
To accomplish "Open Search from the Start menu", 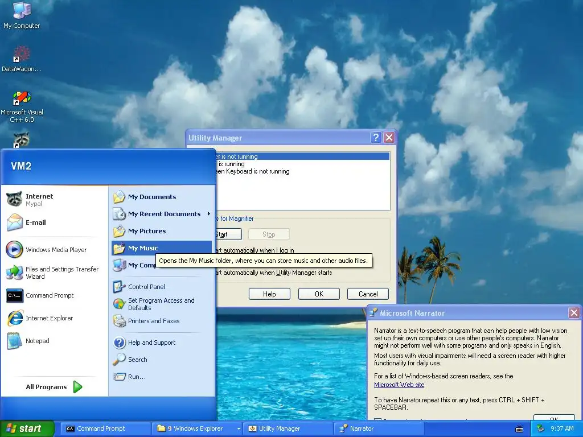I will [x=162, y=360].
